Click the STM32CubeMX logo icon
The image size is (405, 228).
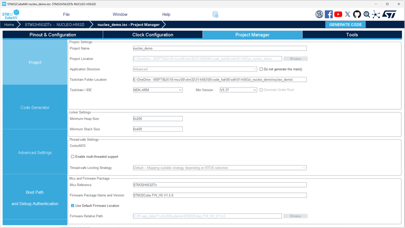(11, 15)
